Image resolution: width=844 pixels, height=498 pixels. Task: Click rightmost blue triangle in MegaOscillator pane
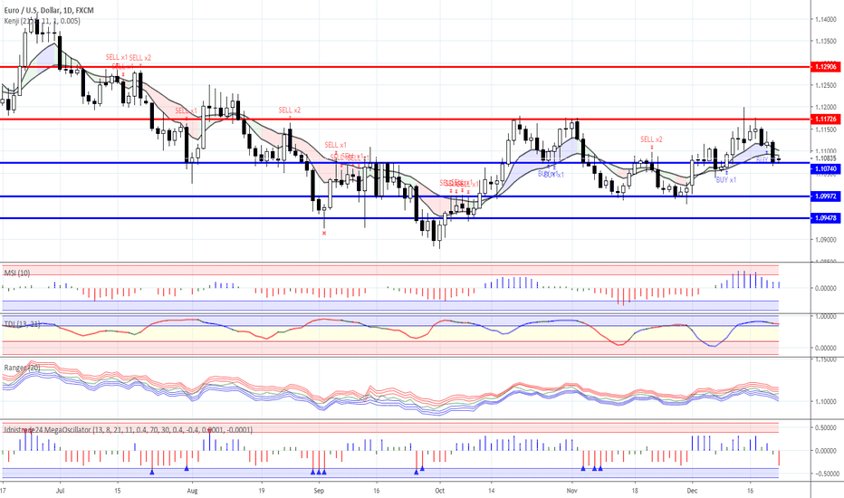click(x=600, y=468)
